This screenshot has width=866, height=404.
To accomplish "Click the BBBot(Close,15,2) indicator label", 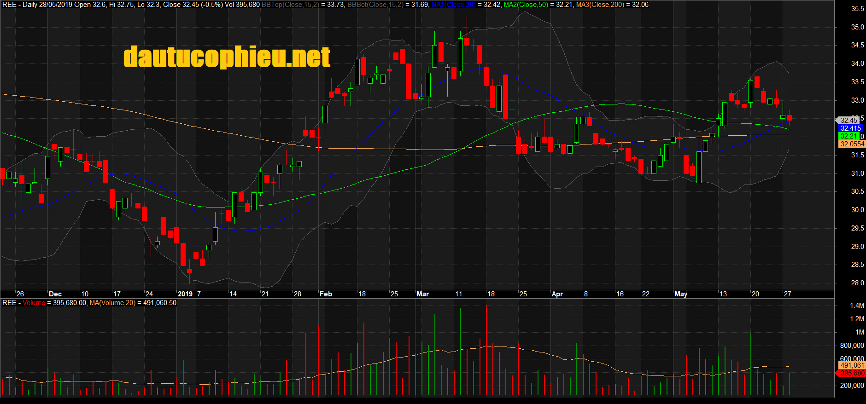I will [375, 5].
